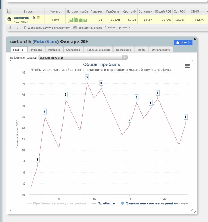Viewport: 208px width, 222px height.
Task: Click the $ marker at game 3
Action: pos(45,112)
